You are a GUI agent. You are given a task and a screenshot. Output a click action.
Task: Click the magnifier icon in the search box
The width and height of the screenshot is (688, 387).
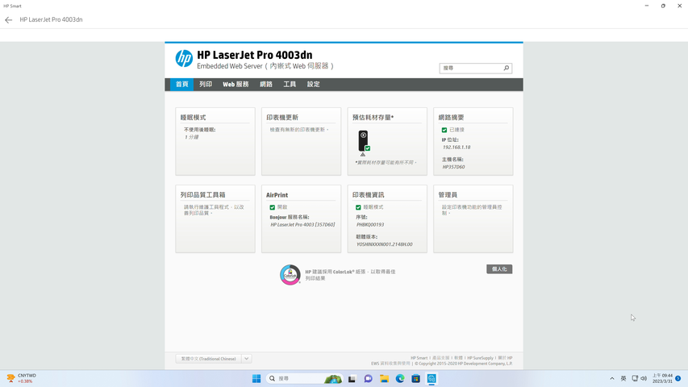tap(506, 68)
